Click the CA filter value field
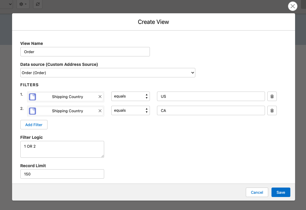 [211, 110]
